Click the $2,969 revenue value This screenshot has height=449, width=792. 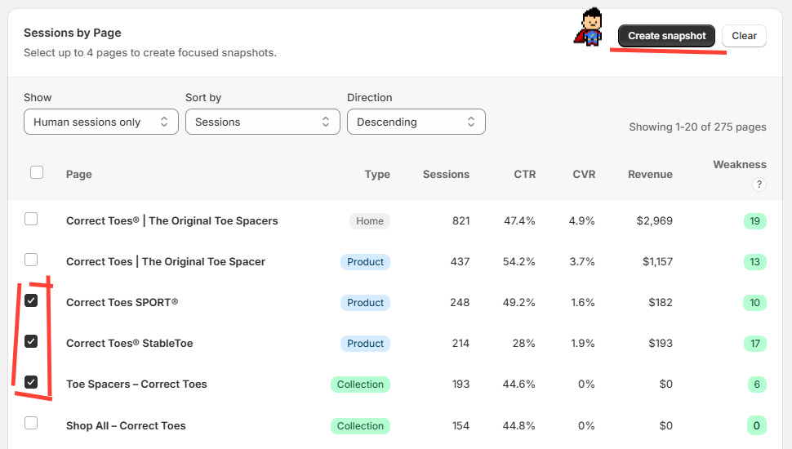point(655,220)
